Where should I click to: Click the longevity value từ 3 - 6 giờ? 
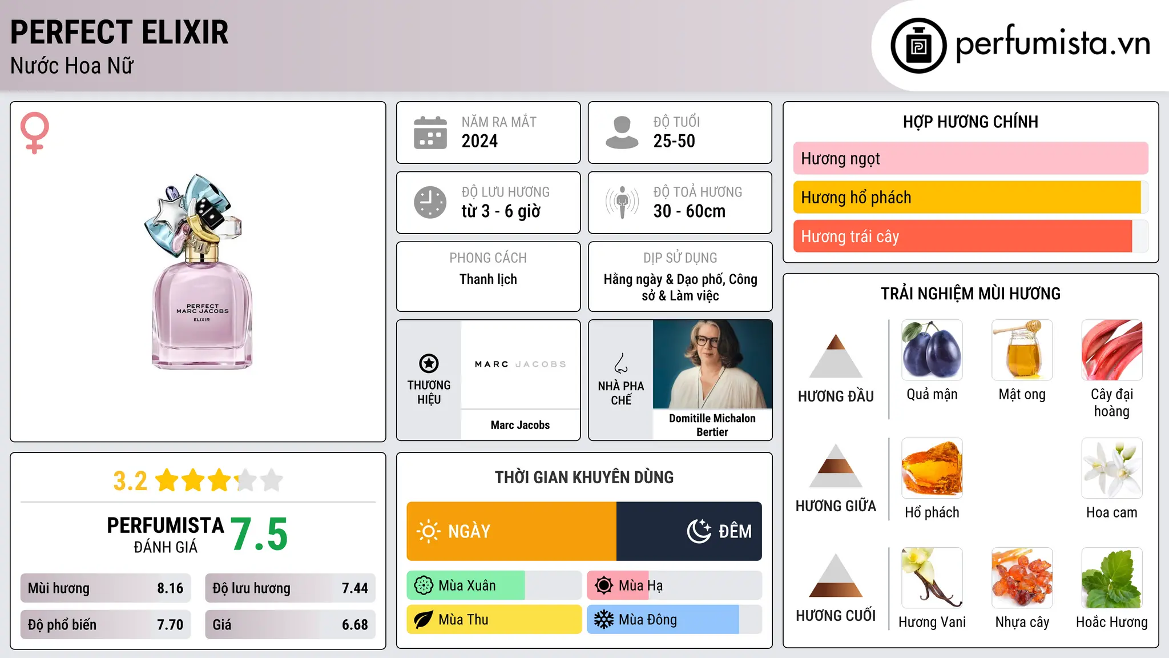pos(501,211)
